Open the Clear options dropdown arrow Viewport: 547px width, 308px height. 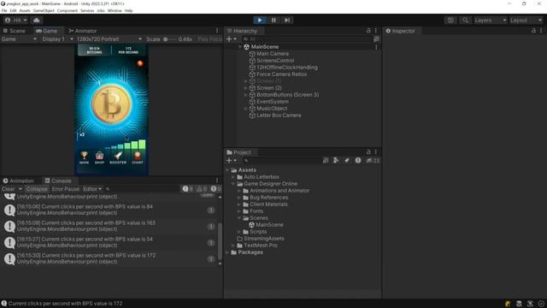(21, 189)
